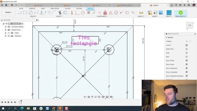The image size is (197, 111).
Task: Open the CREATE dropdown menu
Action: [33, 16]
